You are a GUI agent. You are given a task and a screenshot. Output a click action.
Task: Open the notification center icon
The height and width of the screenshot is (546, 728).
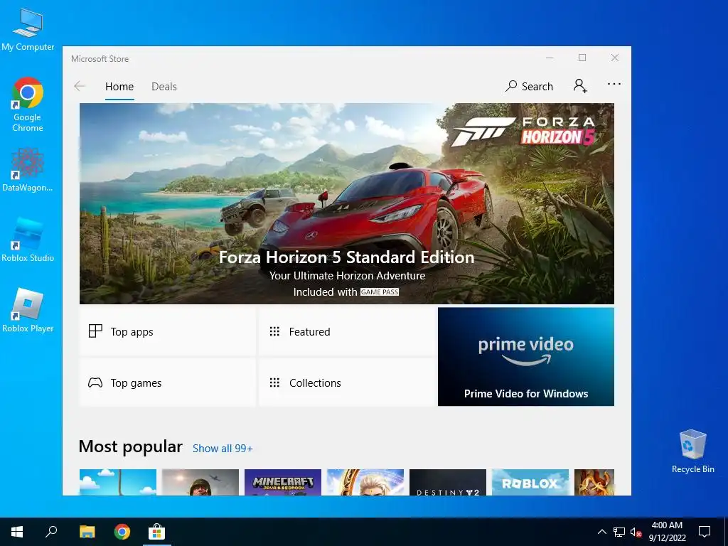tap(705, 532)
